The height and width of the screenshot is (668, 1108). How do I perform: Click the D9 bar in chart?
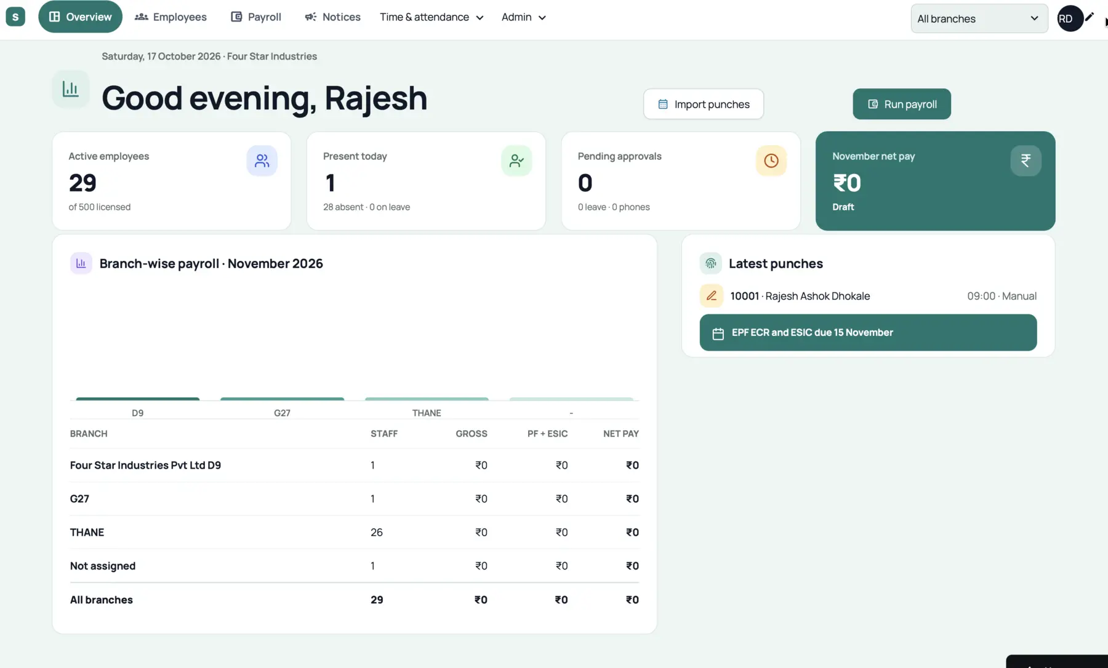(138, 399)
